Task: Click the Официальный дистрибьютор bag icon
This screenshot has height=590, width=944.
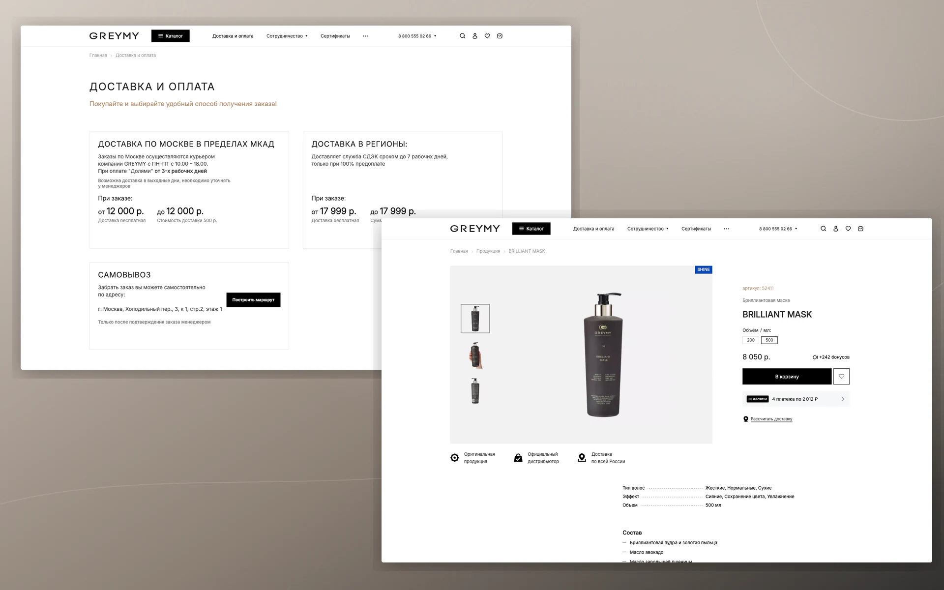Action: [x=518, y=458]
